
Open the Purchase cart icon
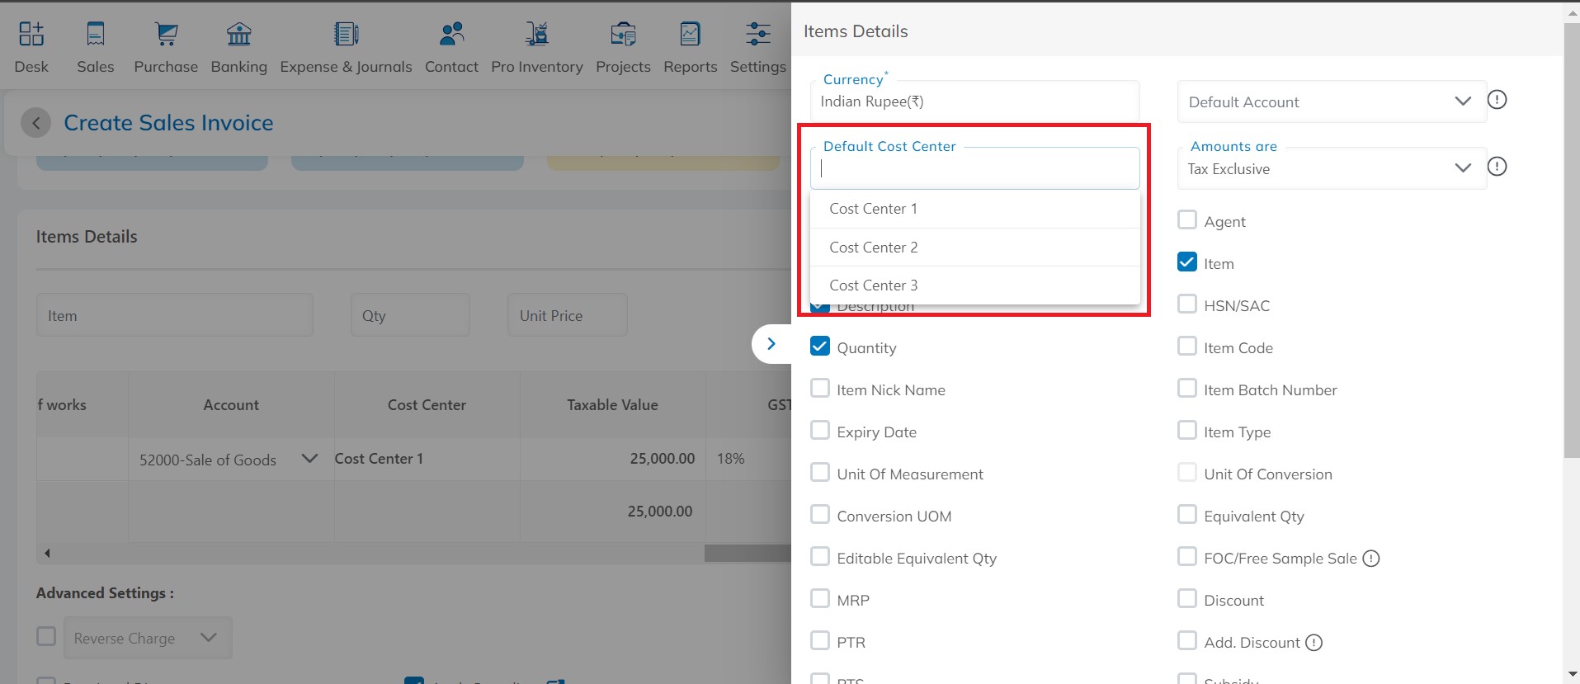pos(166,34)
